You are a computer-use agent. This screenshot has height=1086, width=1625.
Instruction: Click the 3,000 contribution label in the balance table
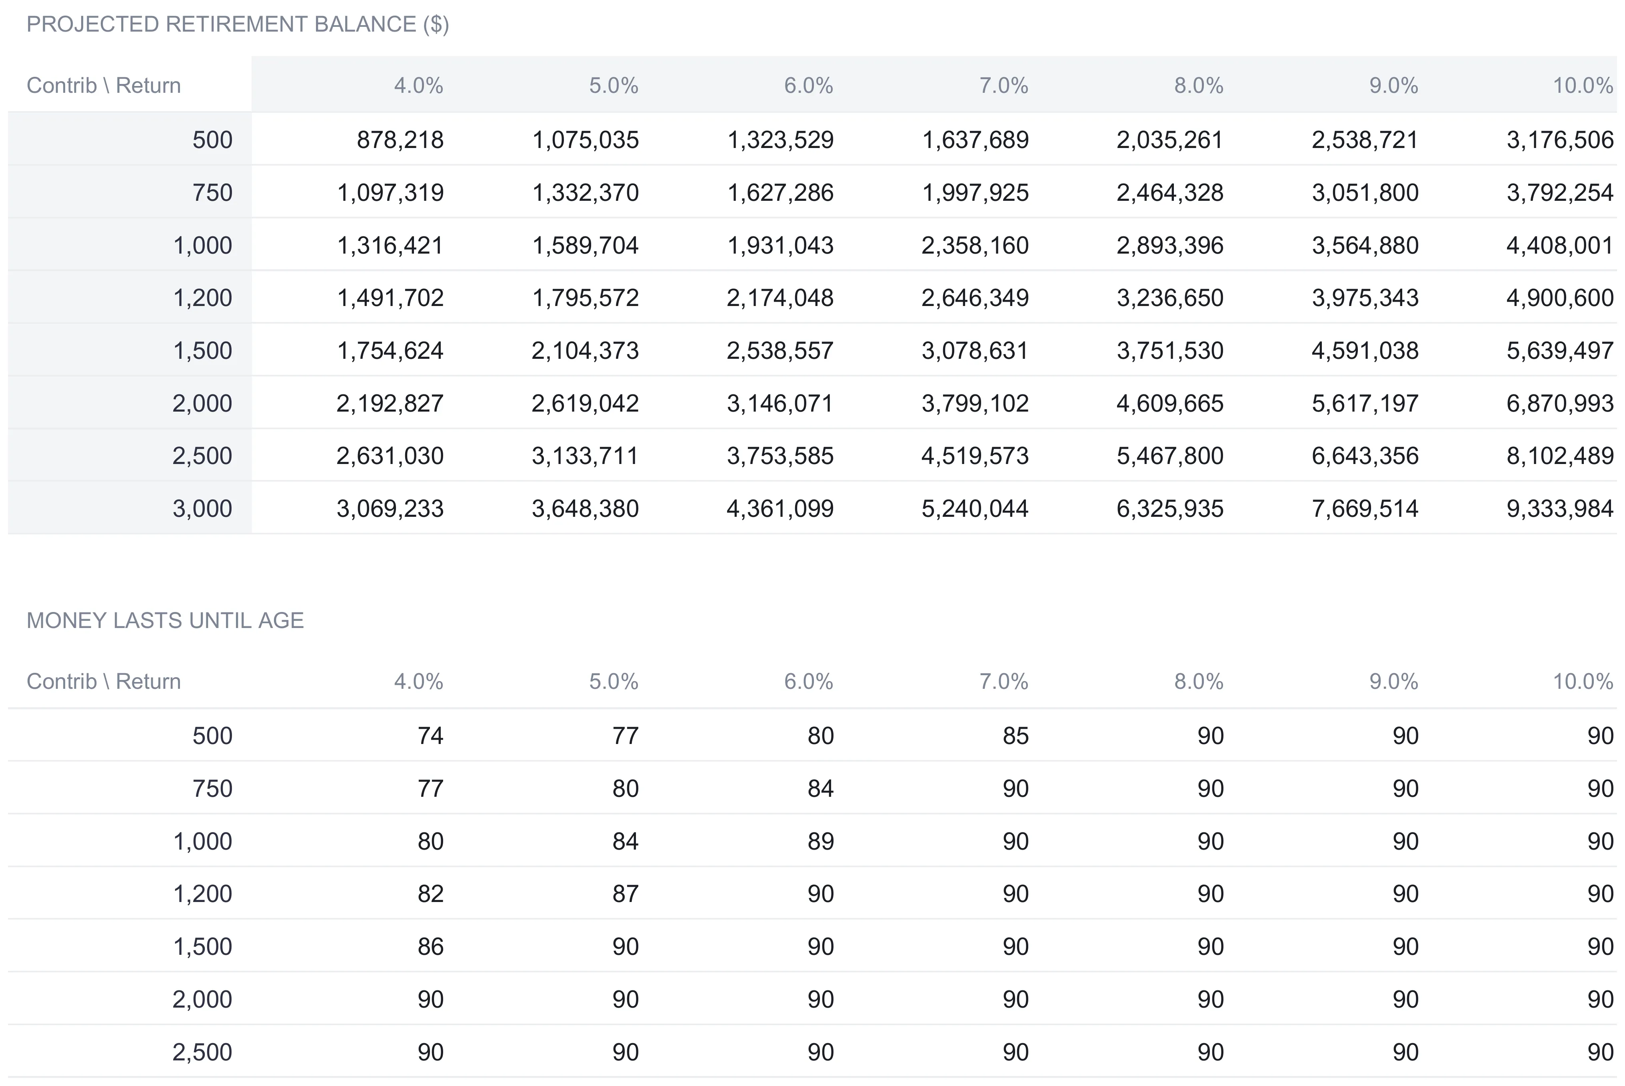(x=202, y=508)
